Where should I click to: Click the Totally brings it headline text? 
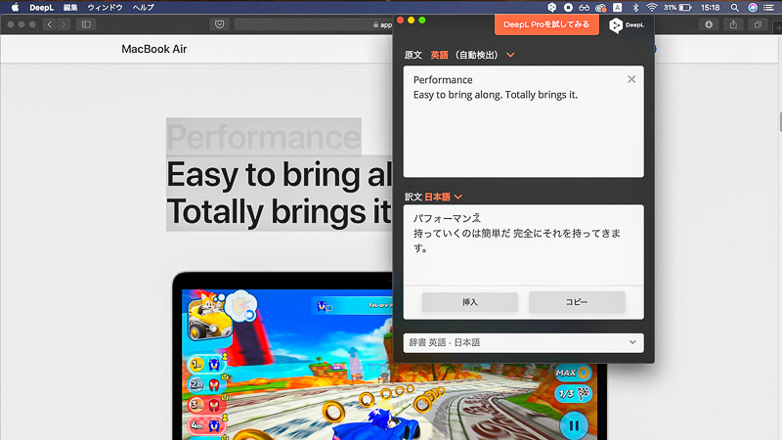tap(279, 211)
